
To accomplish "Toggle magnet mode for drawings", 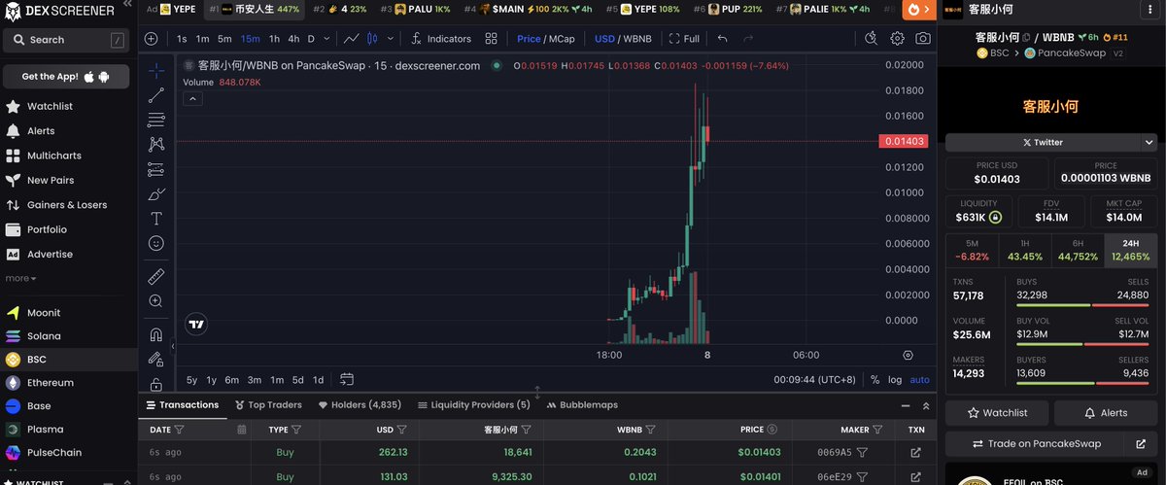I will (156, 334).
